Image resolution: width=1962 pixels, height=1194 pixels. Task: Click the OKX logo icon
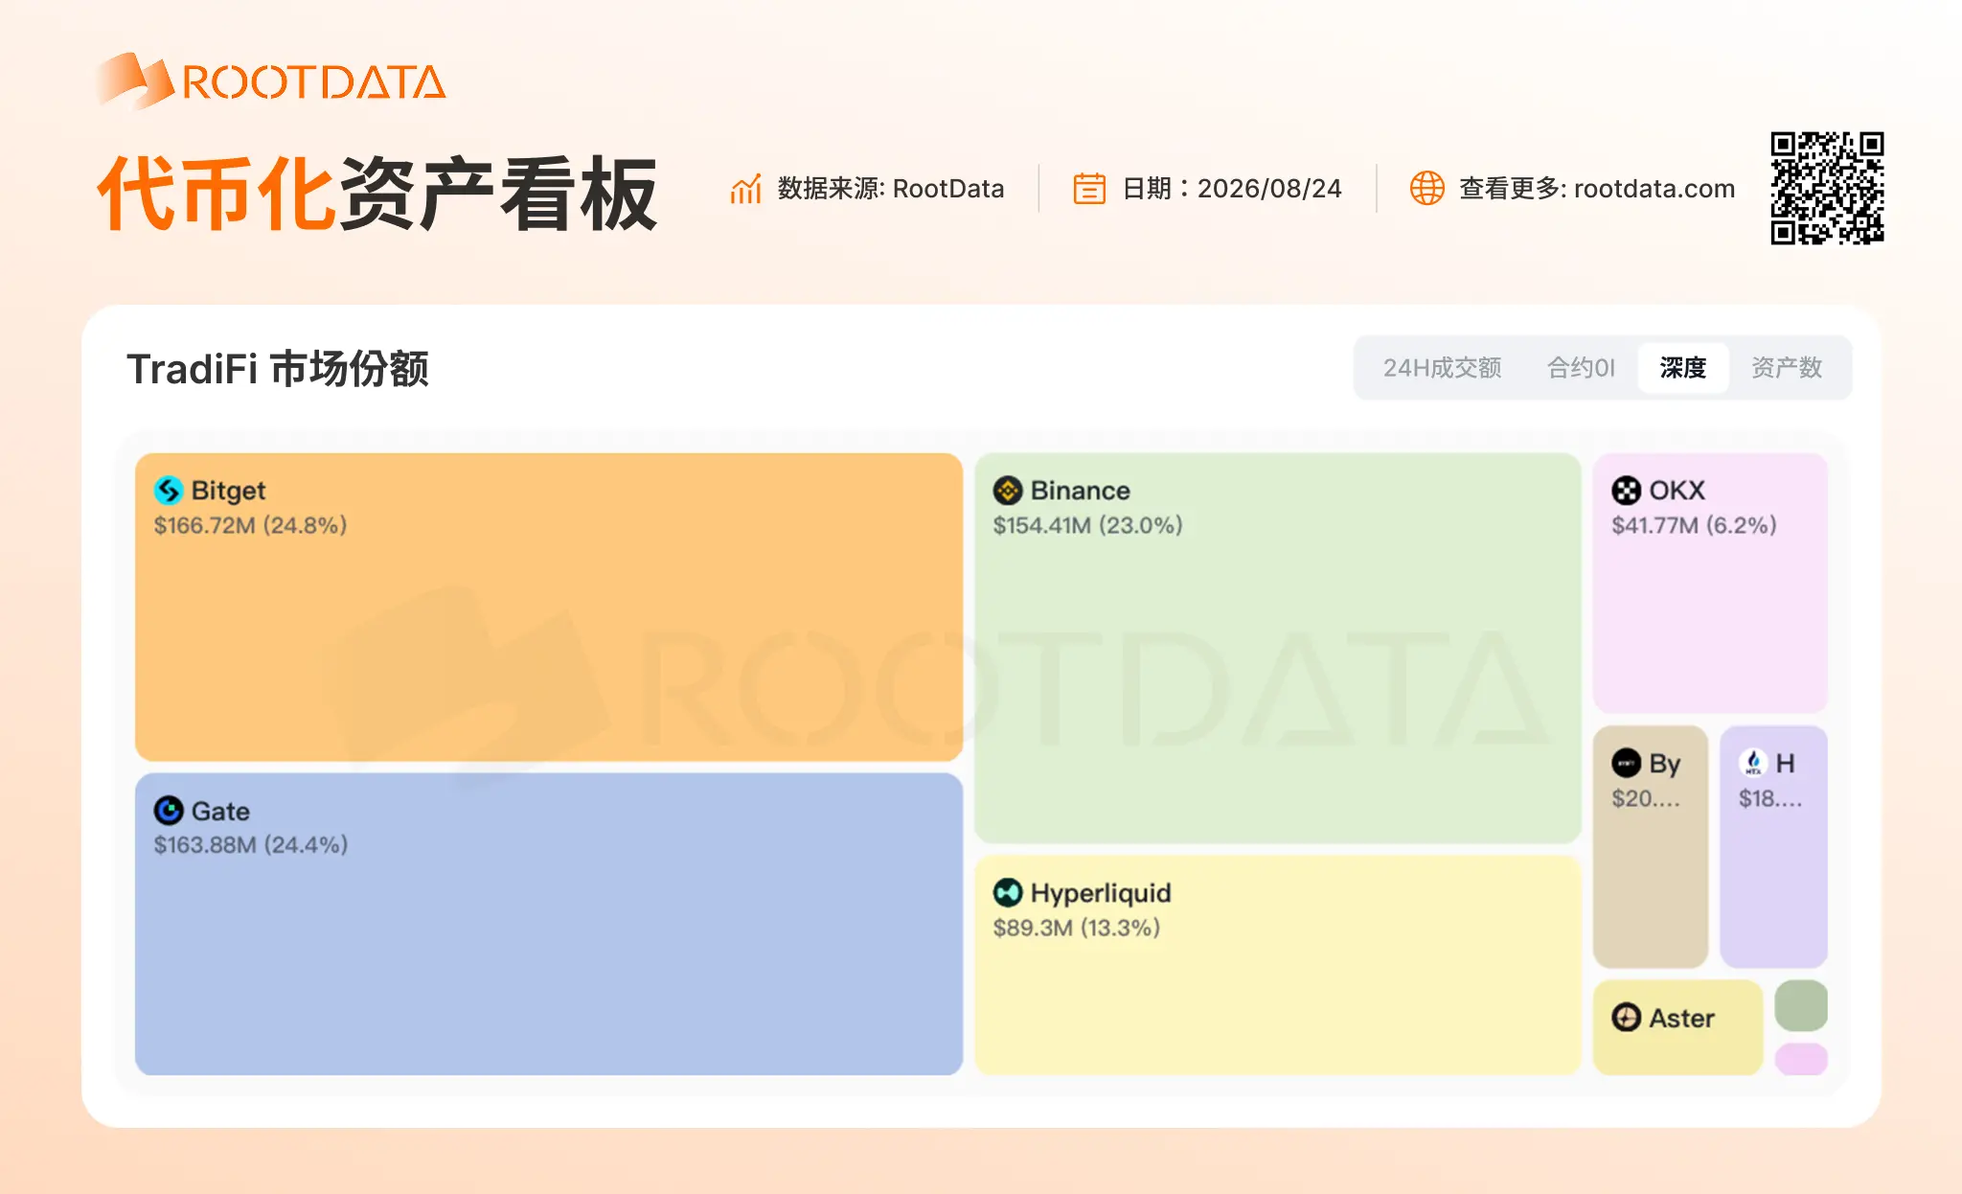1627,491
